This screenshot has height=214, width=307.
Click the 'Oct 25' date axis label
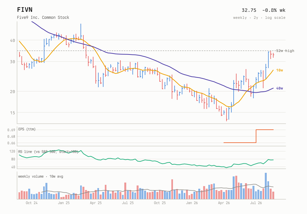click(x=160, y=203)
